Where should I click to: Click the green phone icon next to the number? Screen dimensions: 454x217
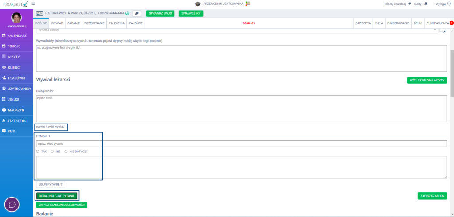[128, 13]
